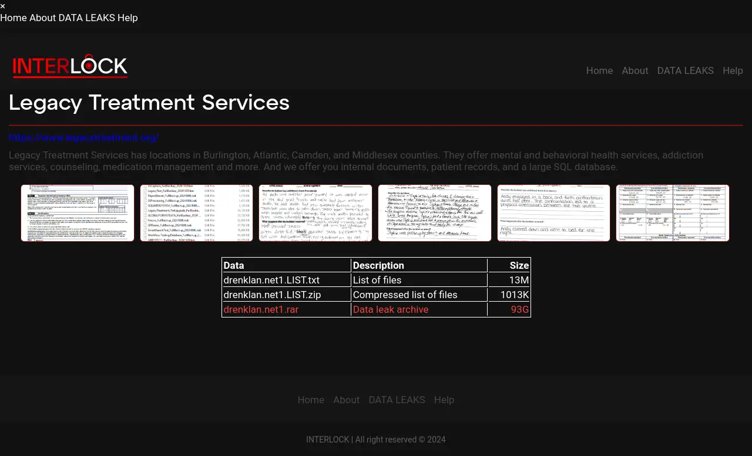Viewport: 752px width, 456px height.
Task: Go to Home in the footer
Action: point(311,400)
